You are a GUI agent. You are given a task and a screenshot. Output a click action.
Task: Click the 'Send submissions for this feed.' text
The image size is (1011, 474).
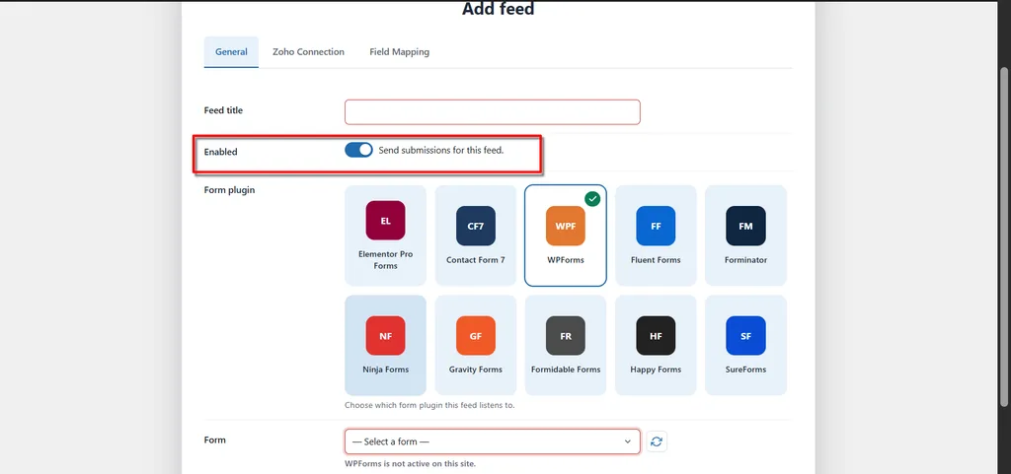(x=441, y=151)
